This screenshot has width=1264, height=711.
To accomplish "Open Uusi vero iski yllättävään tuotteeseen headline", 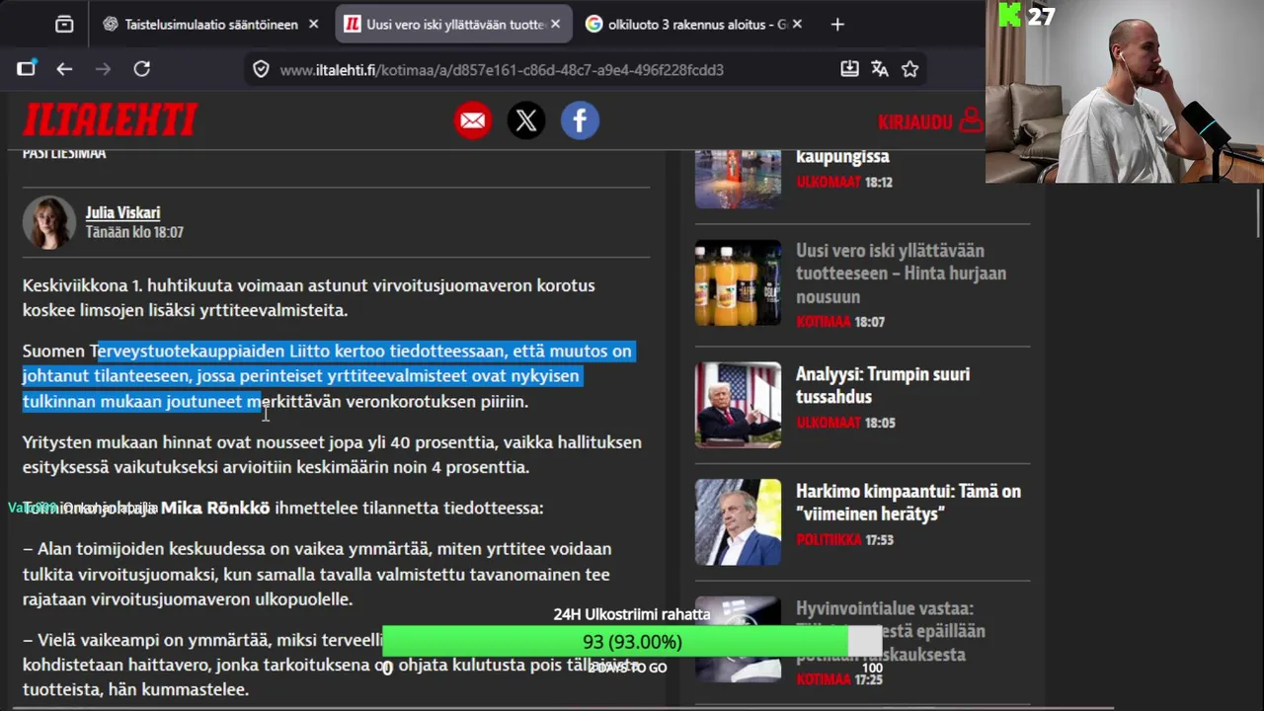I will 901,274.
